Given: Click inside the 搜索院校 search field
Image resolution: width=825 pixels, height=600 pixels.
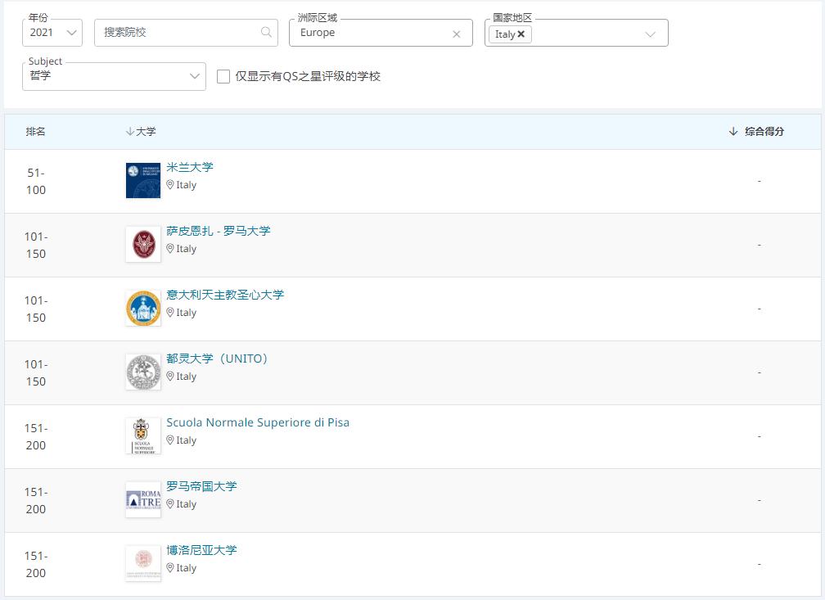Looking at the screenshot, I should click(x=186, y=33).
